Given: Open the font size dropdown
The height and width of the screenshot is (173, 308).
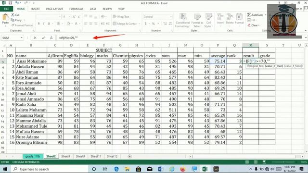Looking at the screenshot, I should 69,17.
